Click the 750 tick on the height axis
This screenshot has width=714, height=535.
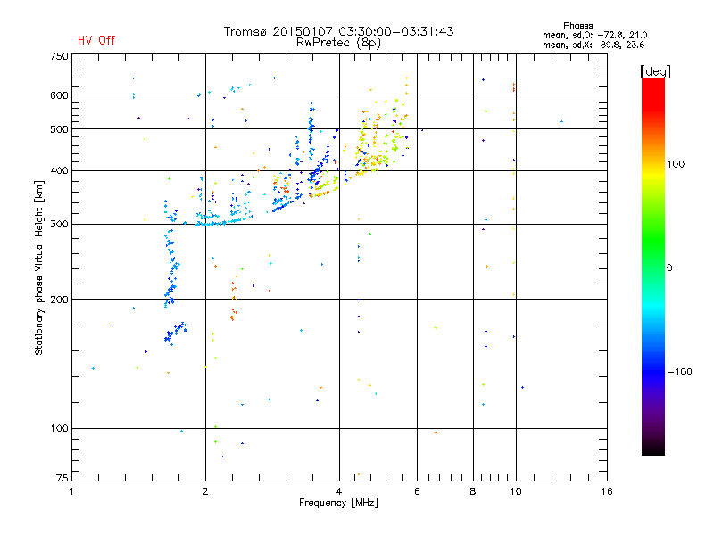point(59,56)
